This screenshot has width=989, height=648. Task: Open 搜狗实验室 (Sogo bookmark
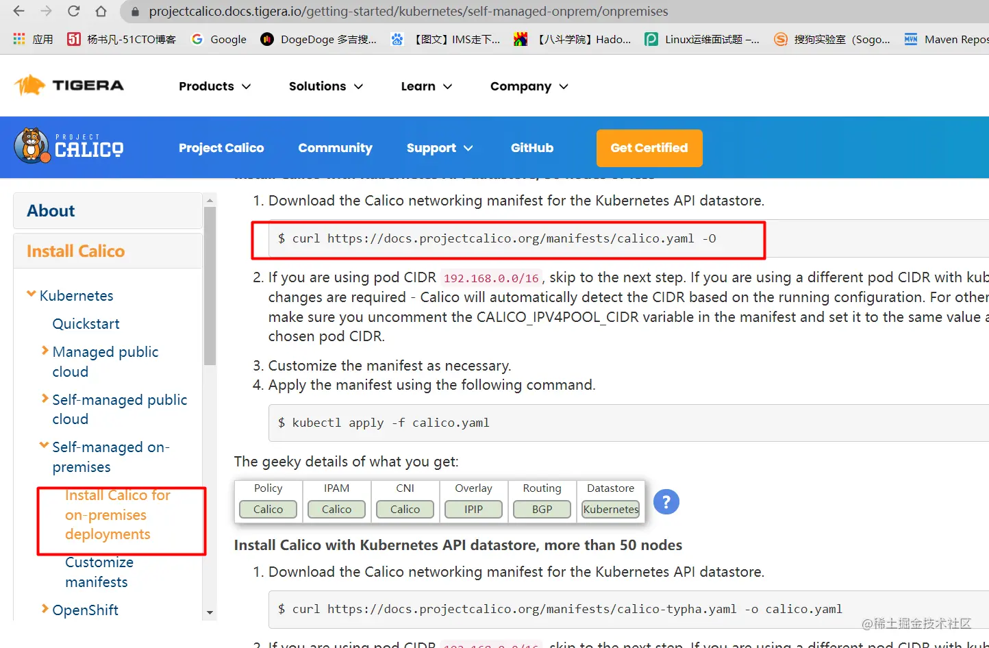point(832,39)
